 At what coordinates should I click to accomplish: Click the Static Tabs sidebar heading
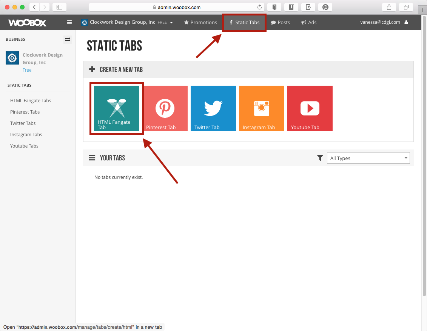click(19, 85)
